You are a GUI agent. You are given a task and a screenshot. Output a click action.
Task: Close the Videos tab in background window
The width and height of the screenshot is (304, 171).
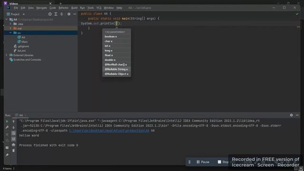pos(50,3)
